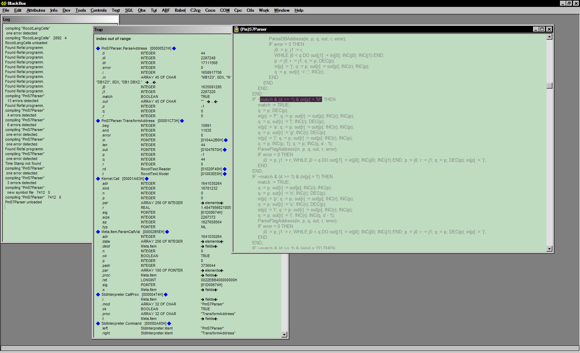Click the diamond left of PmS7Parser.ParseAddress
Image resolution: width=580 pixels, height=353 pixels.
pyautogui.click(x=98, y=49)
